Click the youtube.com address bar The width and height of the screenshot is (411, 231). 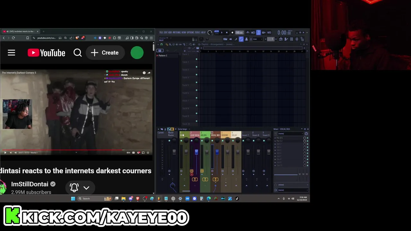pos(47,38)
